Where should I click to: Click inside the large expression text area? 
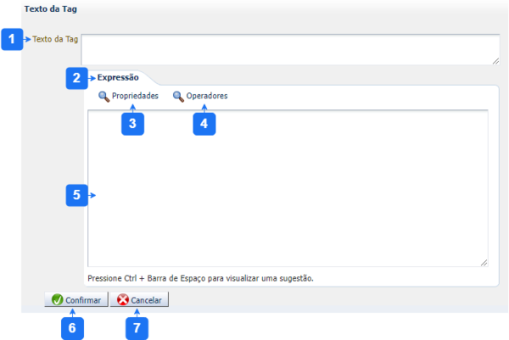click(288, 188)
